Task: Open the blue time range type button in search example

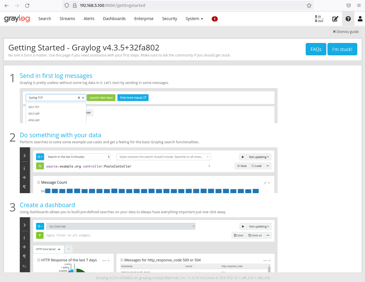Action: [40, 157]
